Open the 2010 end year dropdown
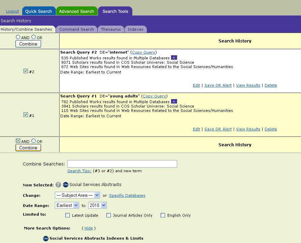 pyautogui.click(x=97, y=205)
